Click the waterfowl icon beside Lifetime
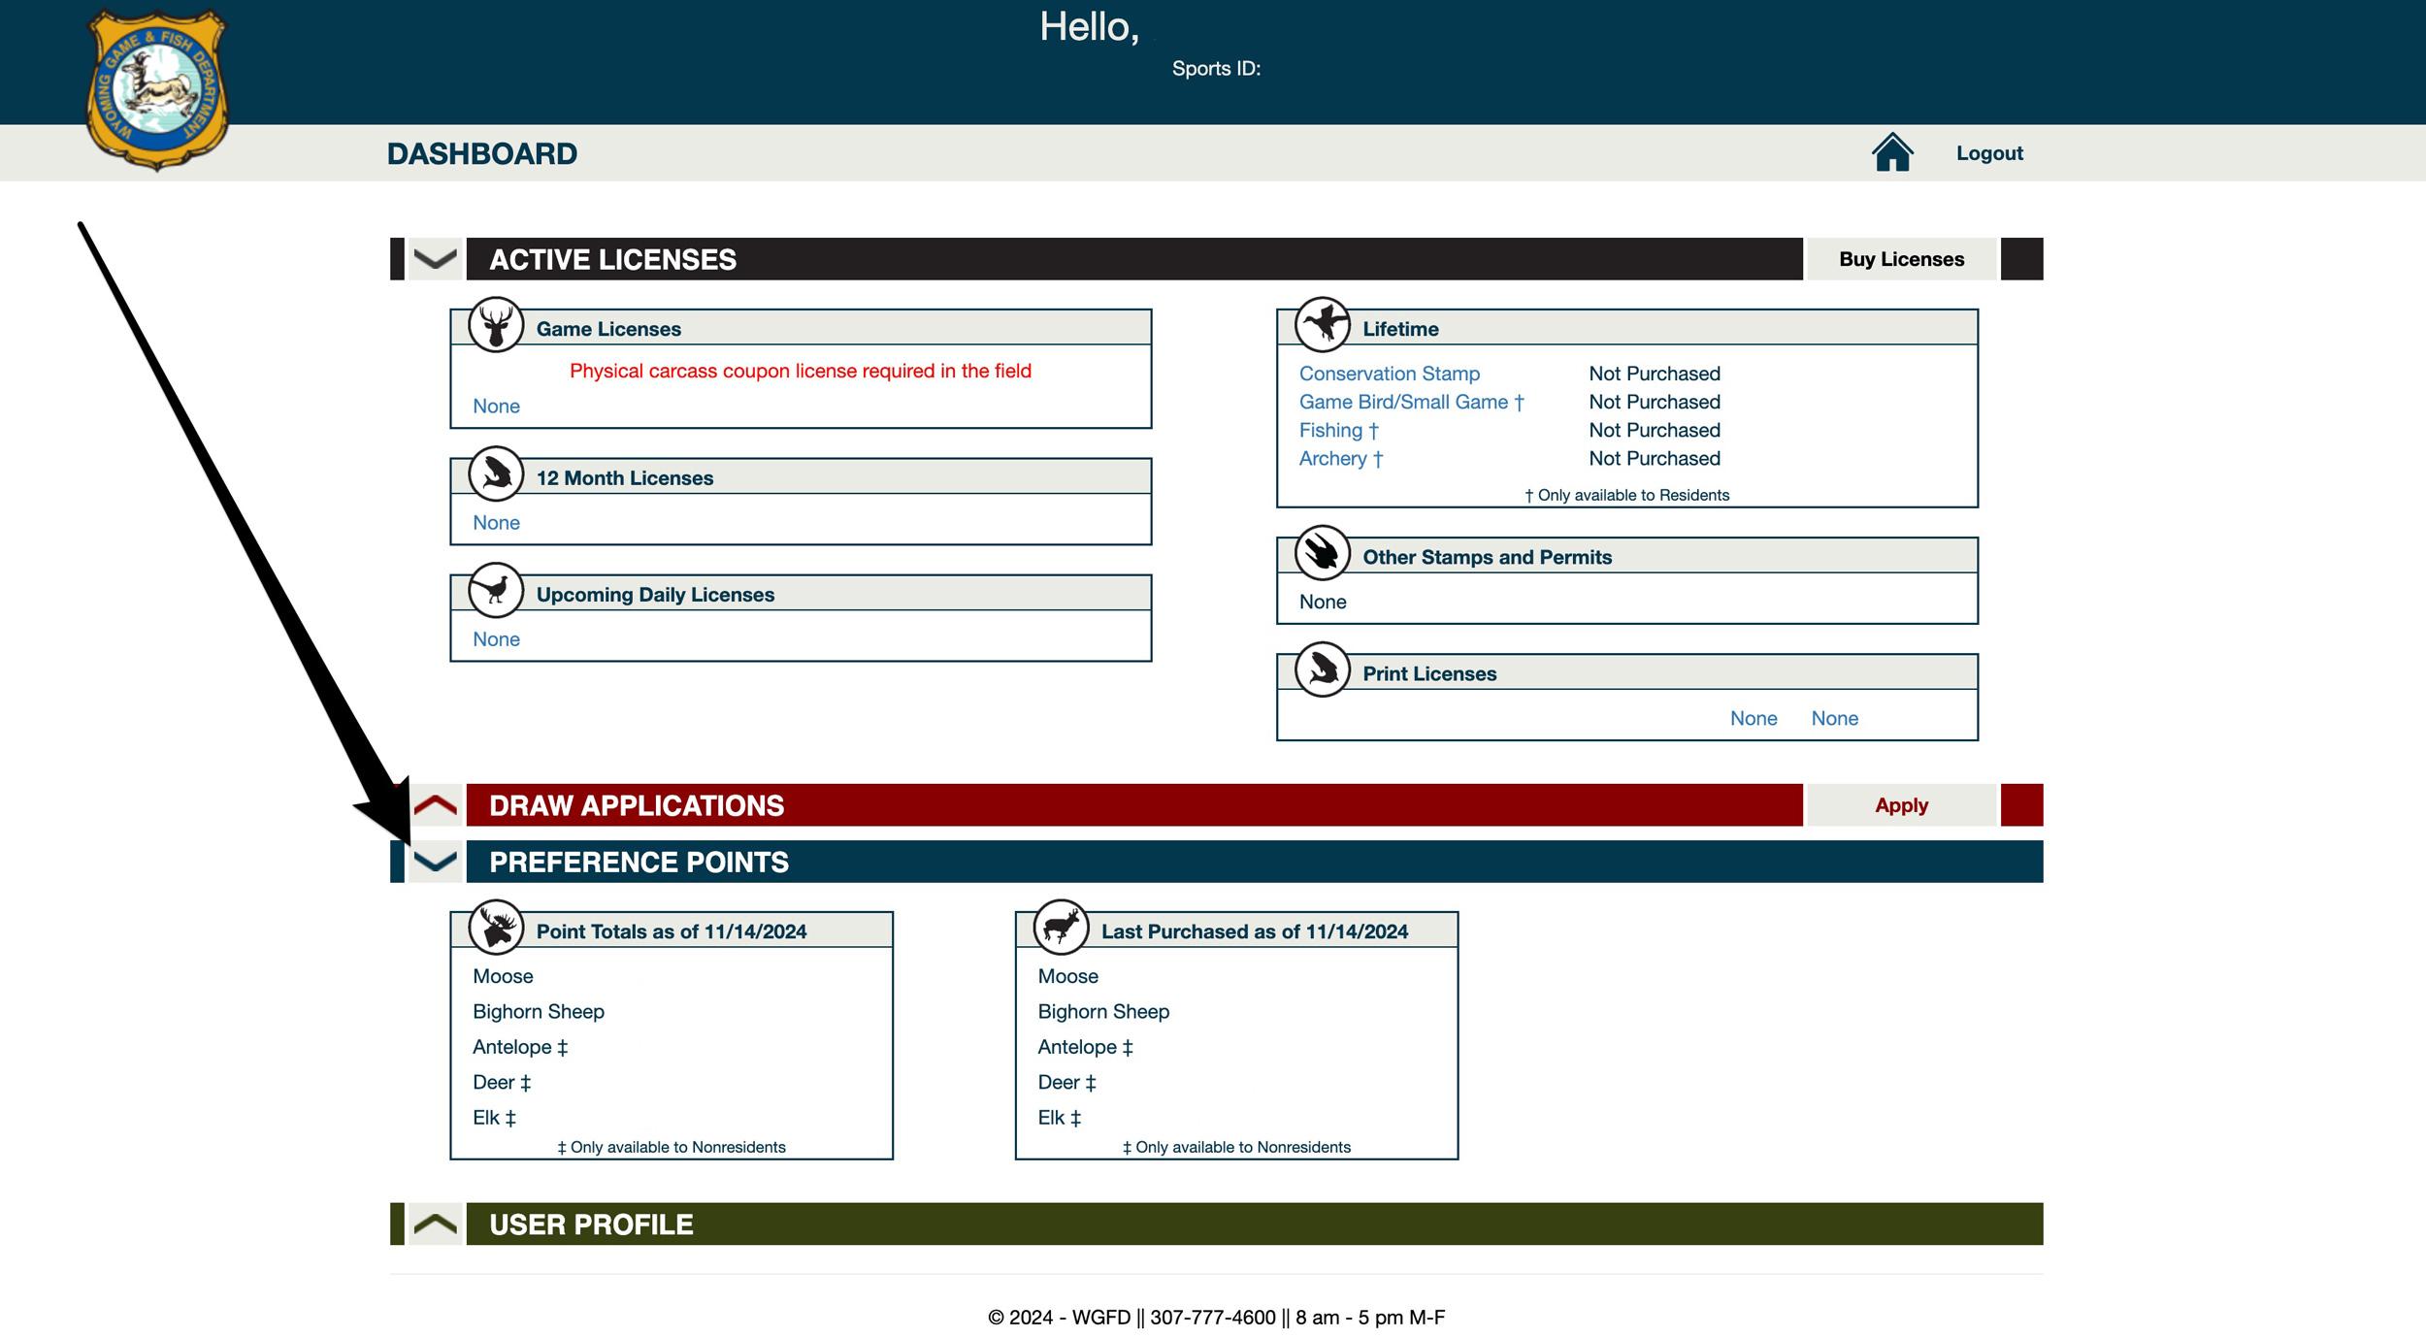Image resolution: width=2426 pixels, height=1338 pixels. click(1324, 327)
